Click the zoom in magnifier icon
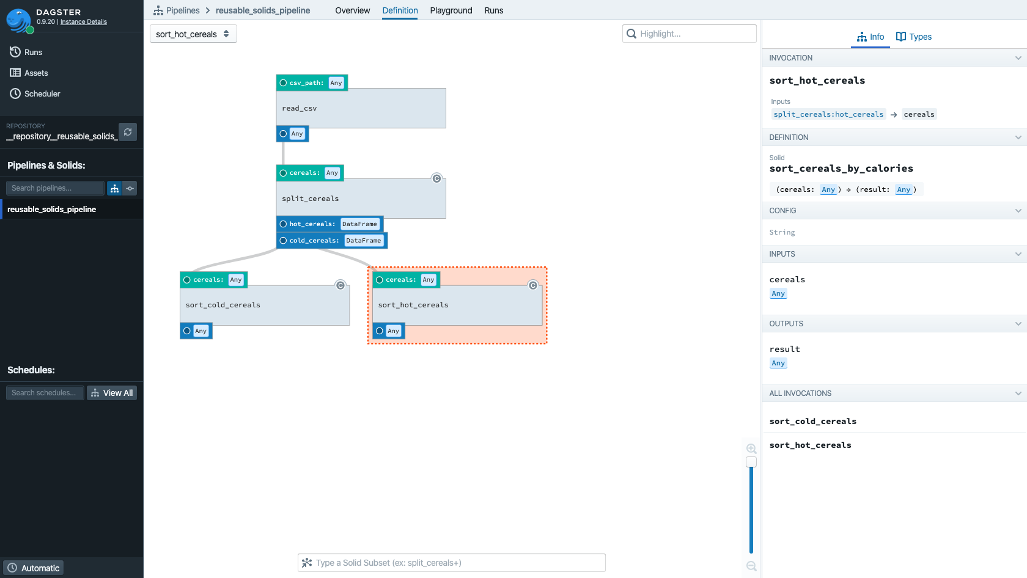Screen dimensions: 1027x578 click(751, 448)
